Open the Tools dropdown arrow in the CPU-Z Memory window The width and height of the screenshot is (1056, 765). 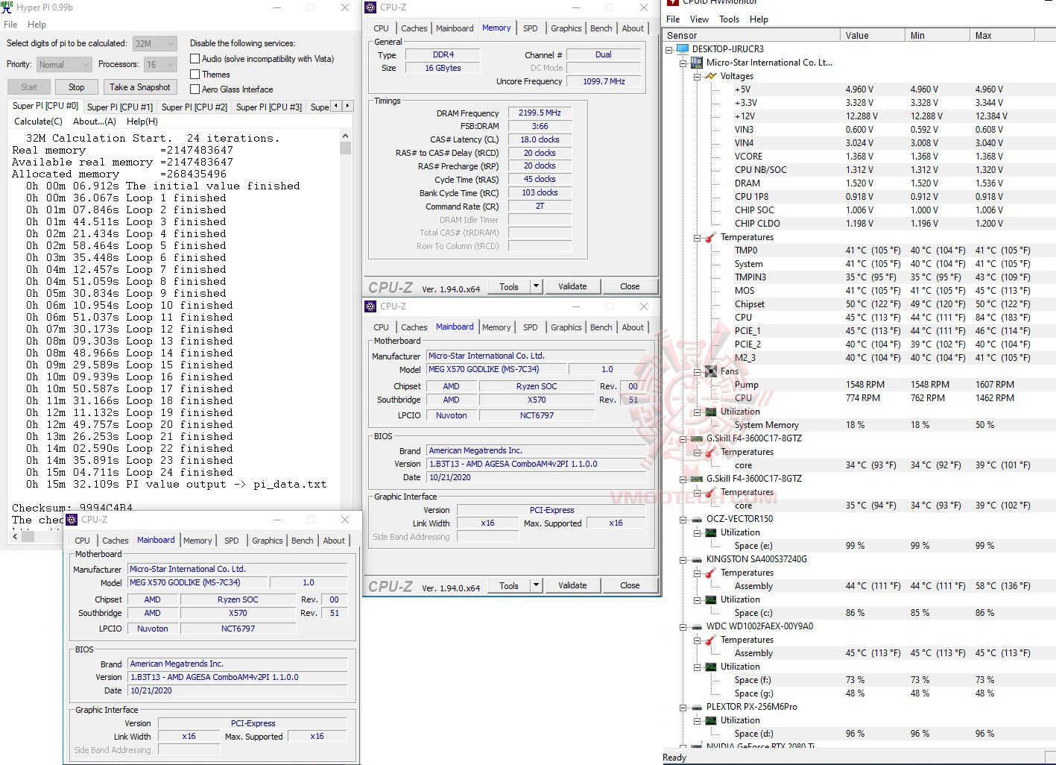tap(535, 286)
